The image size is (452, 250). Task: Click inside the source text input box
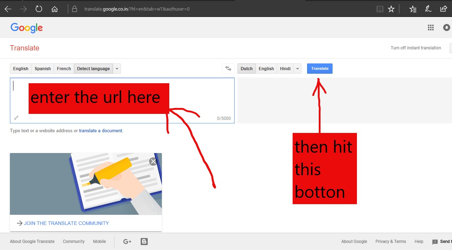coord(122,100)
